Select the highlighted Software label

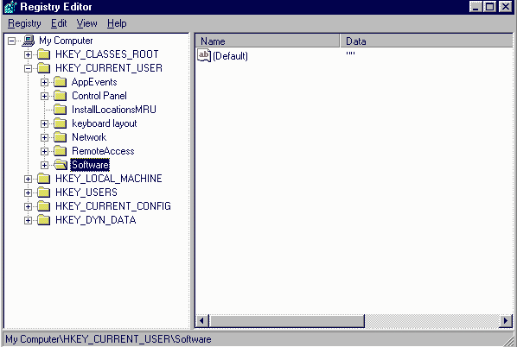90,165
